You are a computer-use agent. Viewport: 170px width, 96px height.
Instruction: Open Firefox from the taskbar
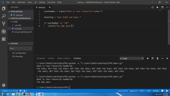pos(30,94)
